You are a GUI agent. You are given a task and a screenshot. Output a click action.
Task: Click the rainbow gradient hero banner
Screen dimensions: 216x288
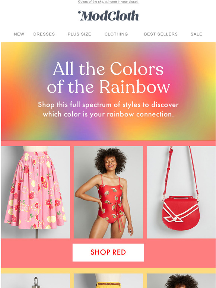coord(108,92)
